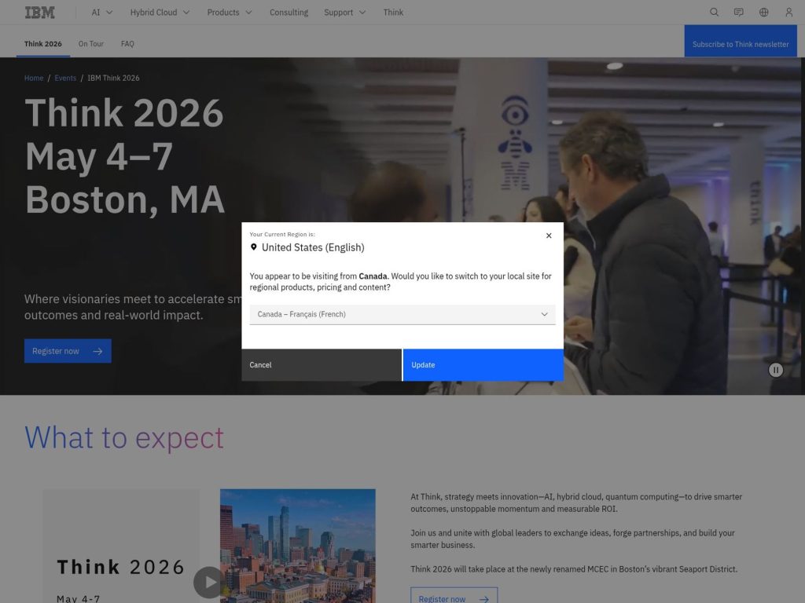Click the location pin in the region dialog

point(252,247)
